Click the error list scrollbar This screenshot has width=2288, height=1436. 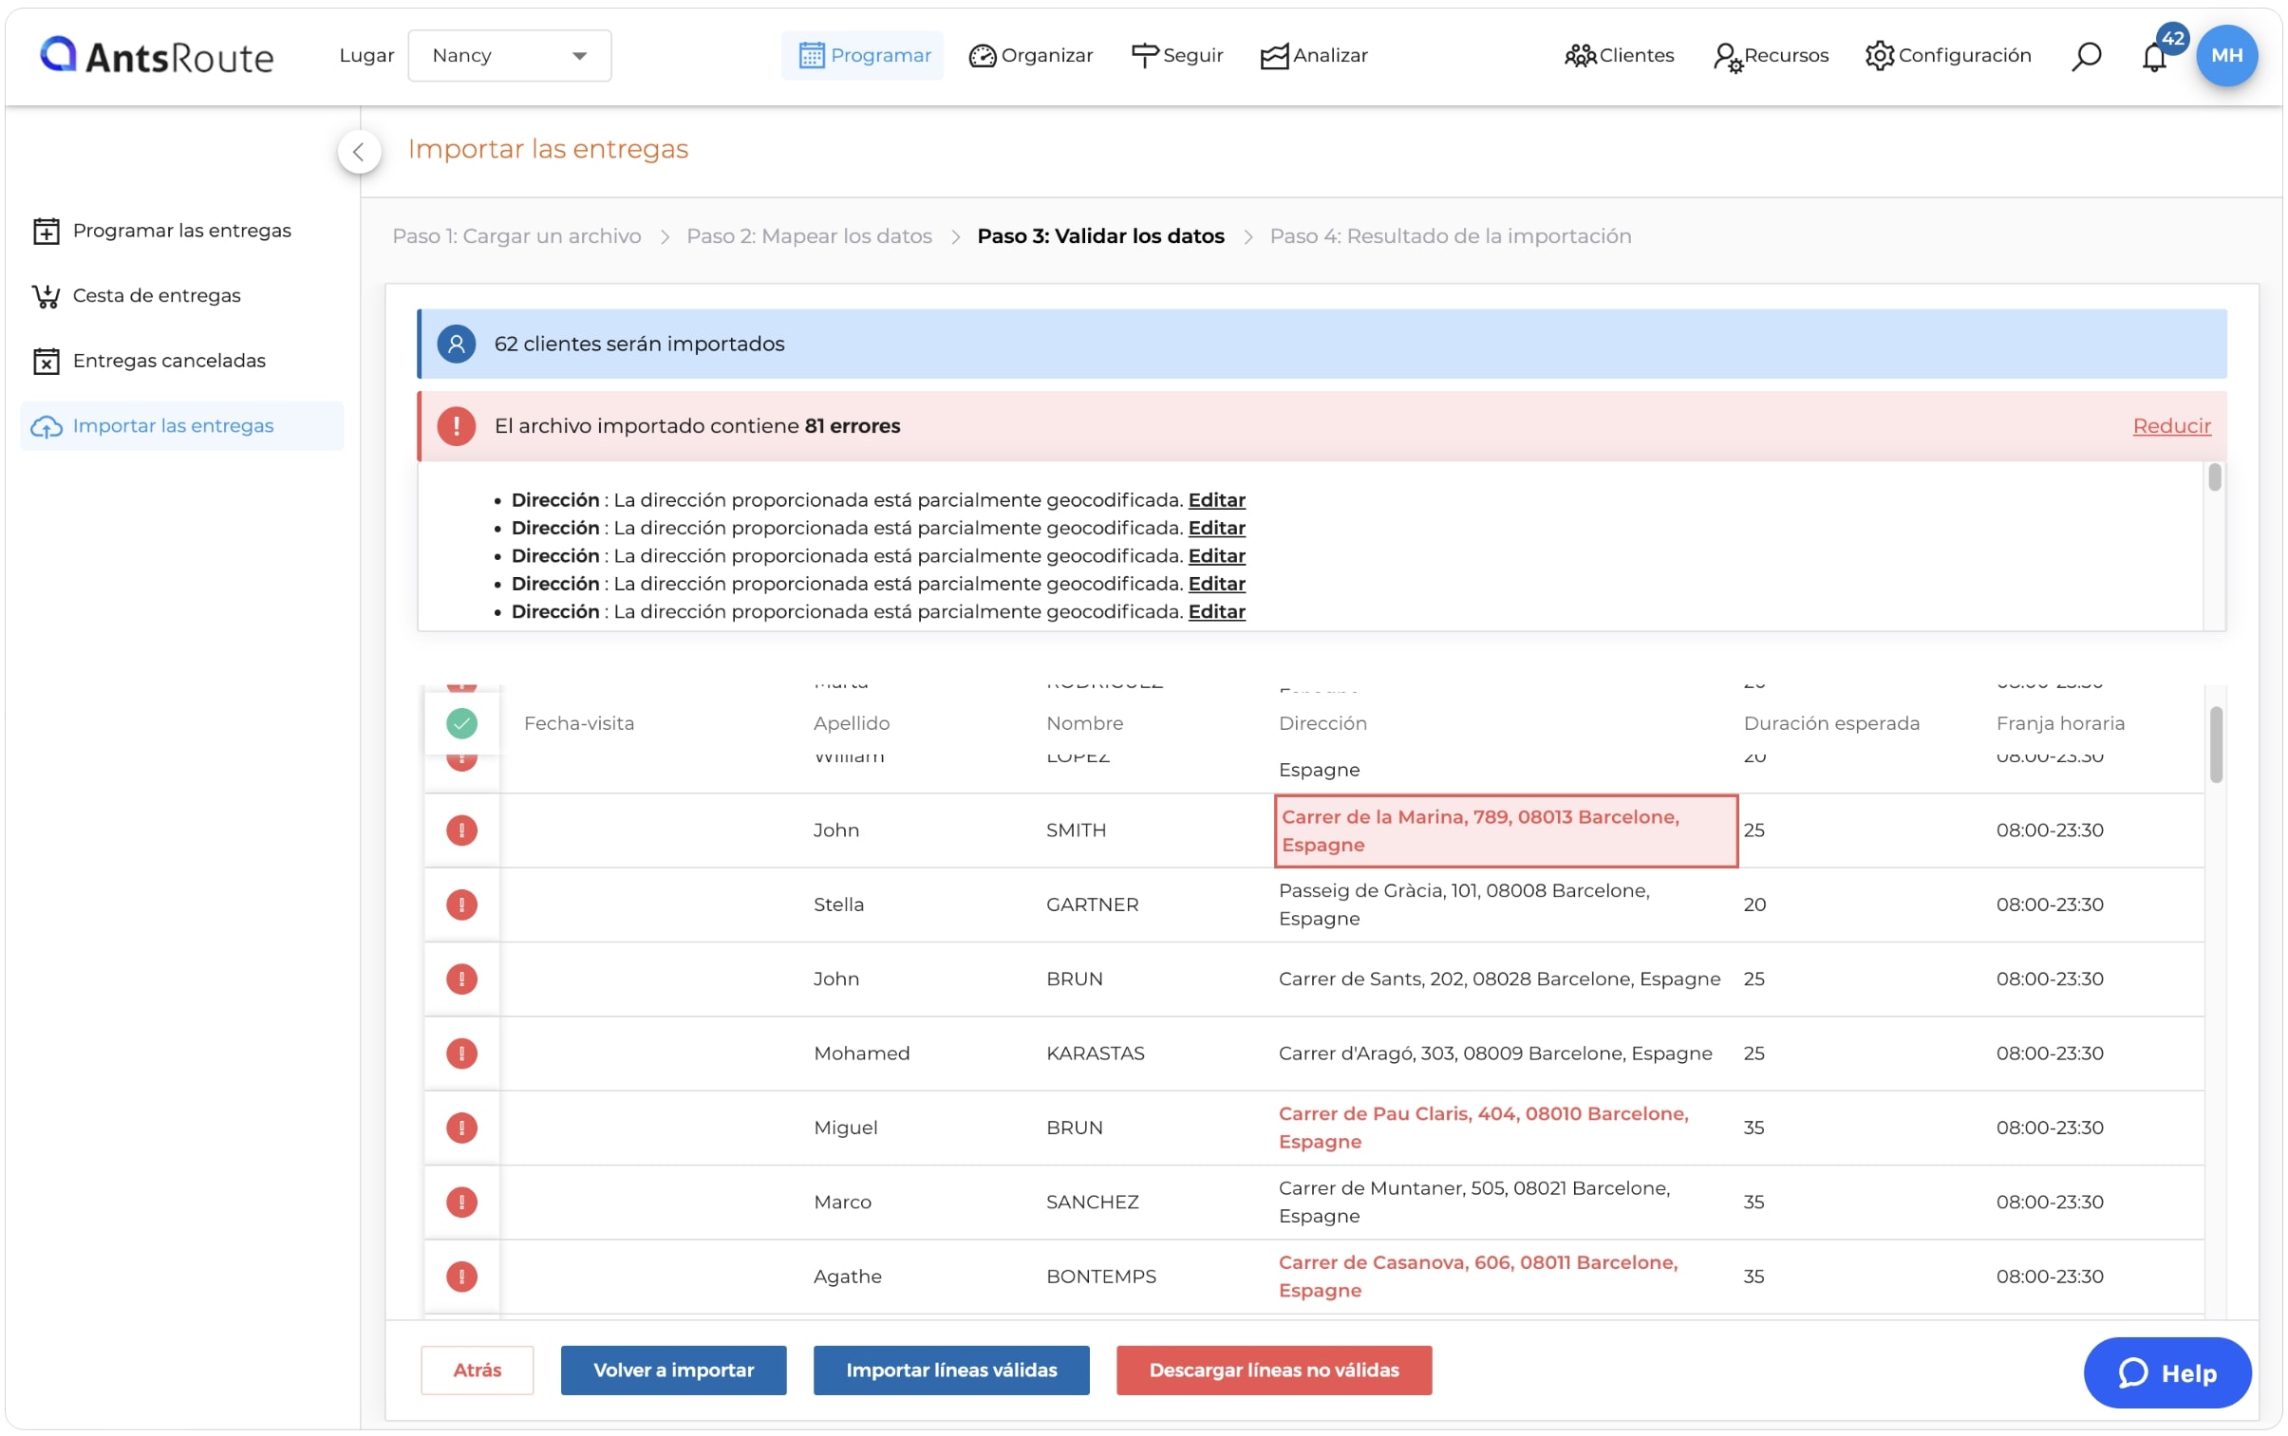(x=2214, y=477)
